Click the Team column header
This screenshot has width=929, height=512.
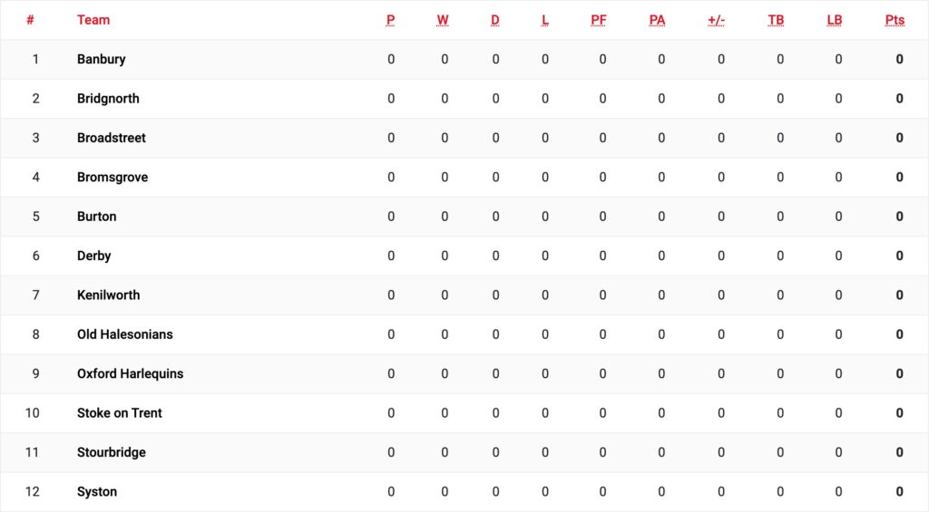pyautogui.click(x=93, y=20)
